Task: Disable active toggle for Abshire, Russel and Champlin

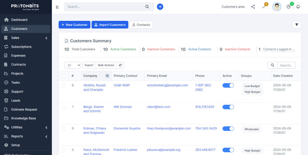Action: click(228, 86)
